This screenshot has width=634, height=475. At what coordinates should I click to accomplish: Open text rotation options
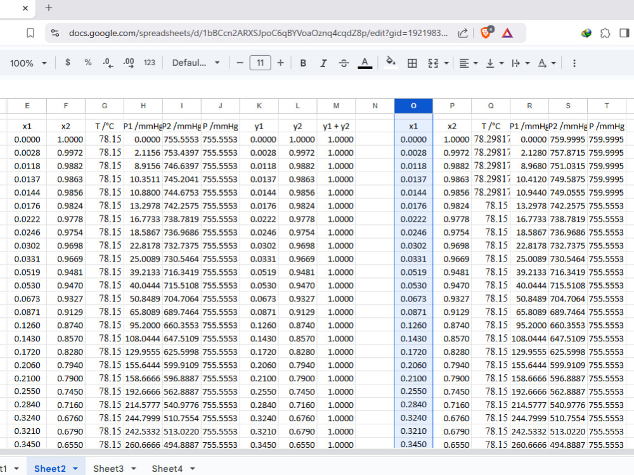(547, 63)
